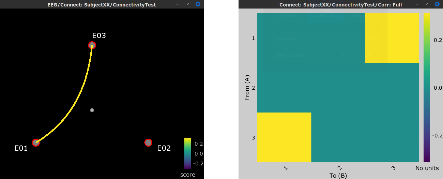Screen dimensions: 443x179
Task: Close the EEG/Connect graph window
Action: (198, 4)
